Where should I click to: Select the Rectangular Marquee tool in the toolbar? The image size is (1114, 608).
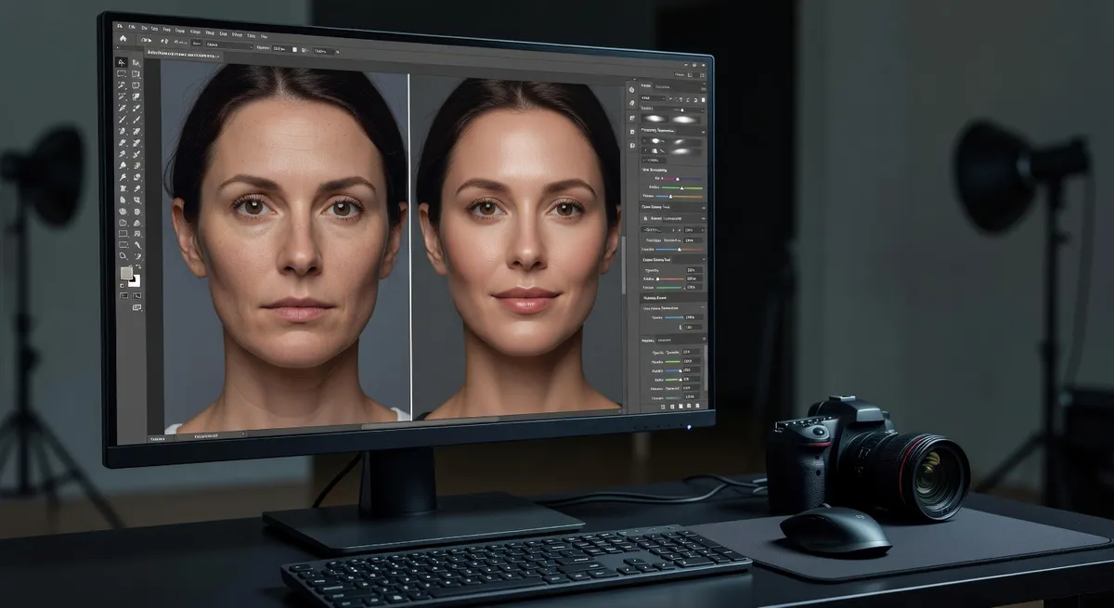pos(122,74)
